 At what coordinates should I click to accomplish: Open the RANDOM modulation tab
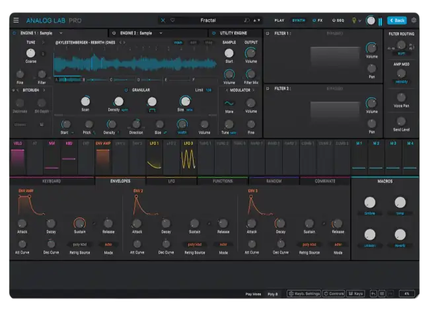coord(274,181)
